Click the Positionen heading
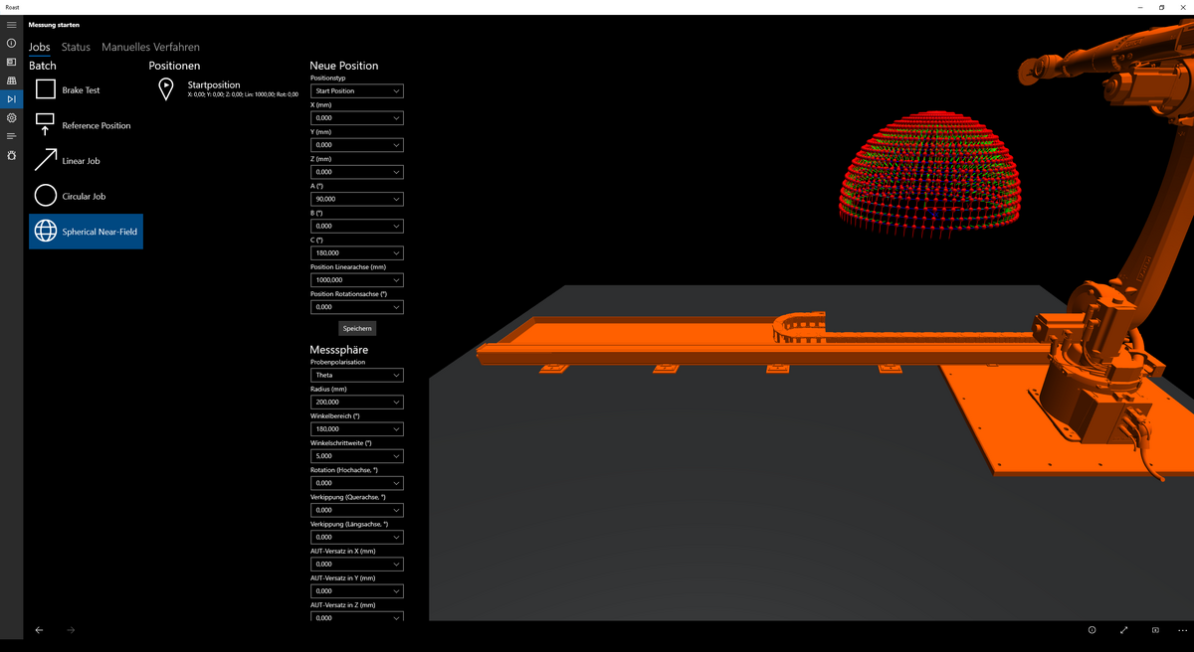 tap(174, 66)
